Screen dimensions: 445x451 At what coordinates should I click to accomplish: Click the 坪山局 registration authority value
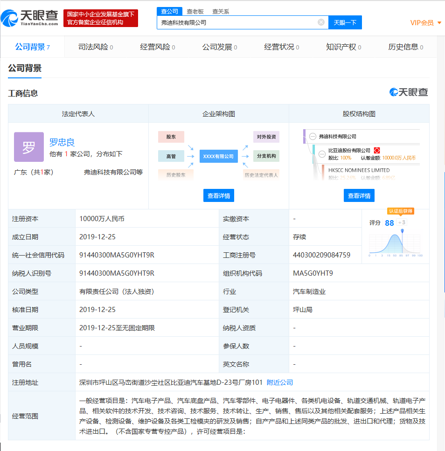(303, 310)
